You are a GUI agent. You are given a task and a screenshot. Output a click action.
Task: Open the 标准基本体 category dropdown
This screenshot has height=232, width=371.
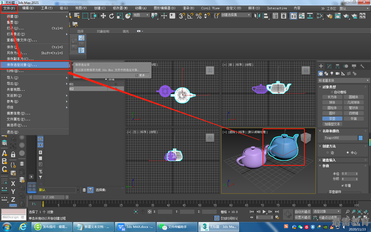344,80
